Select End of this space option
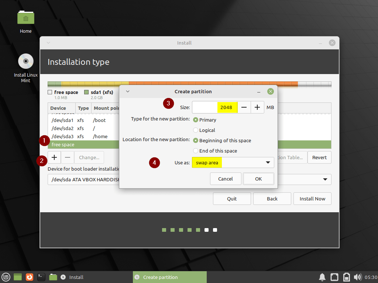378x283 pixels. 196,151
